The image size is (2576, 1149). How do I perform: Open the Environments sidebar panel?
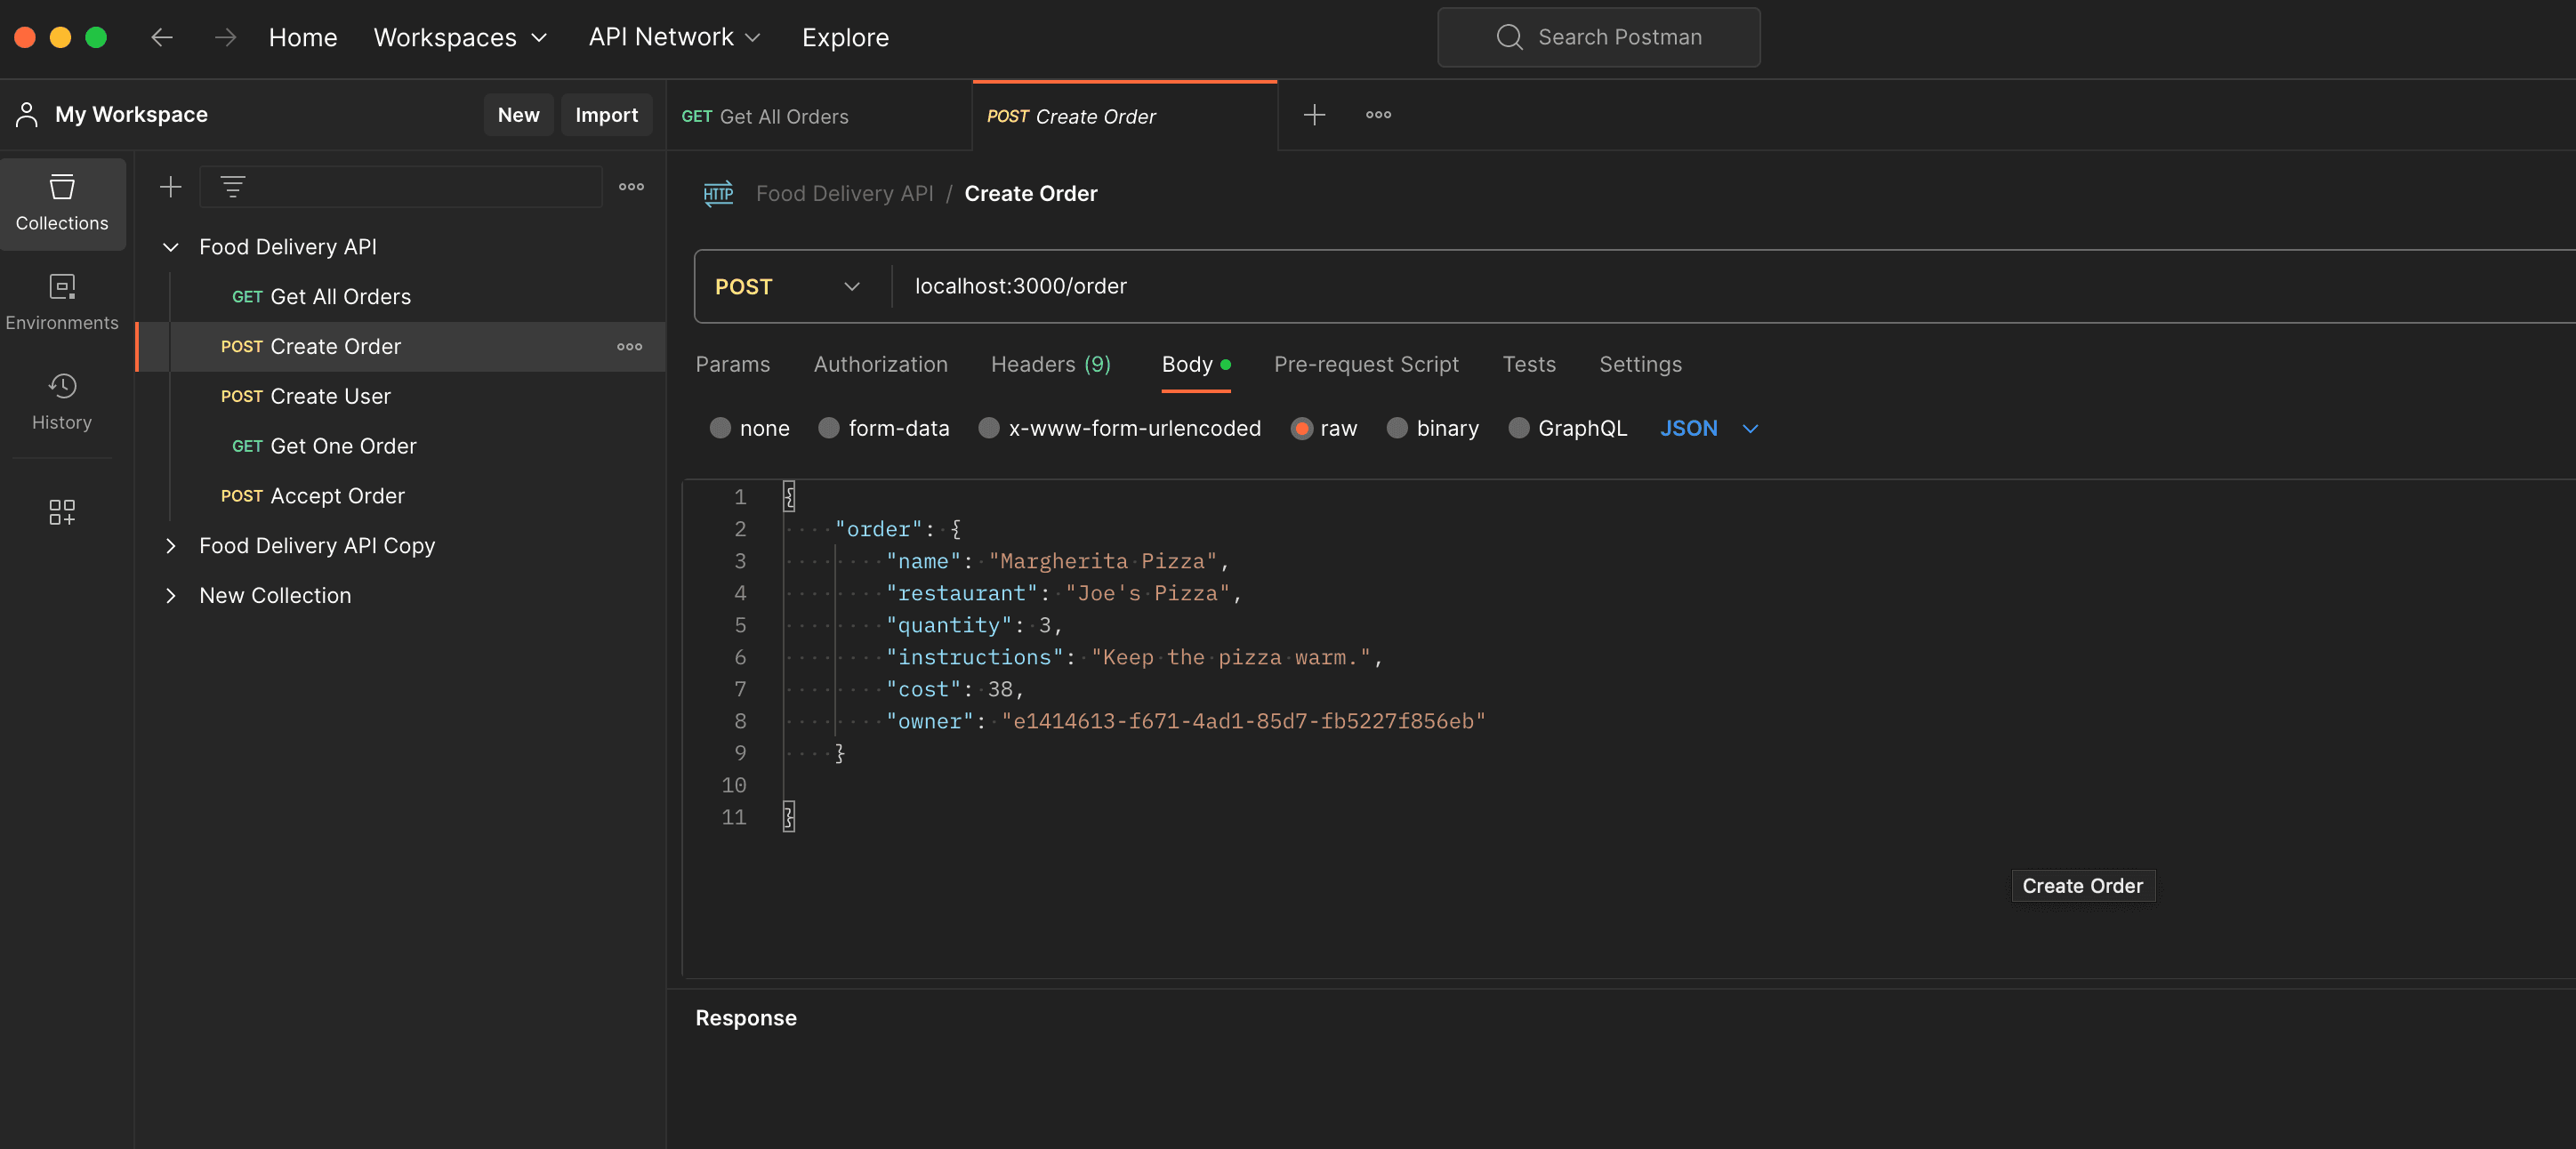pyautogui.click(x=62, y=302)
